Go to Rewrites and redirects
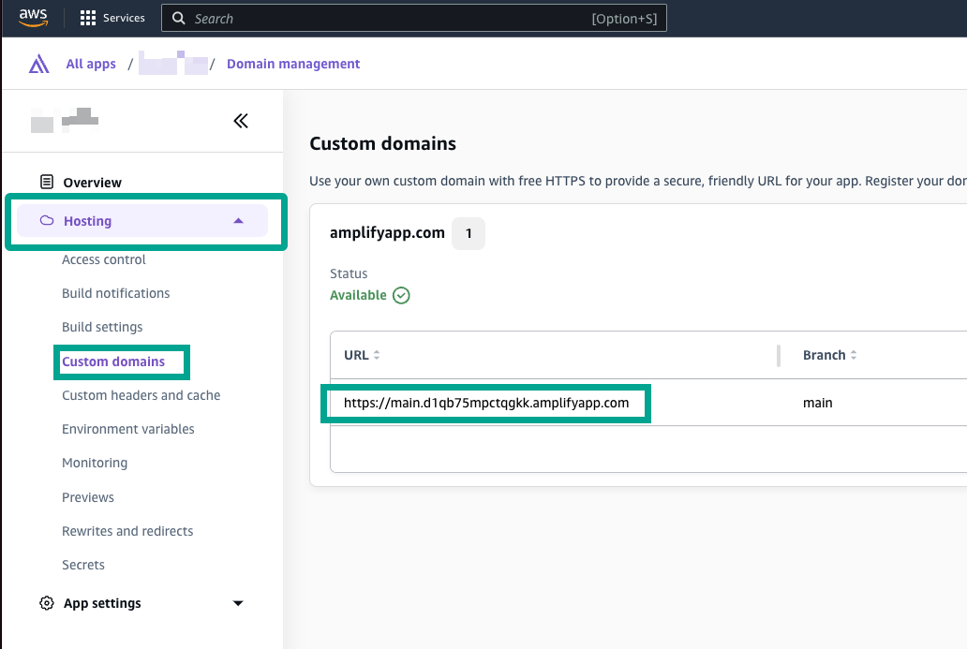The height and width of the screenshot is (649, 967). 127,531
